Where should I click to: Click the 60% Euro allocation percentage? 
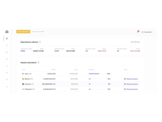pos(109,74)
